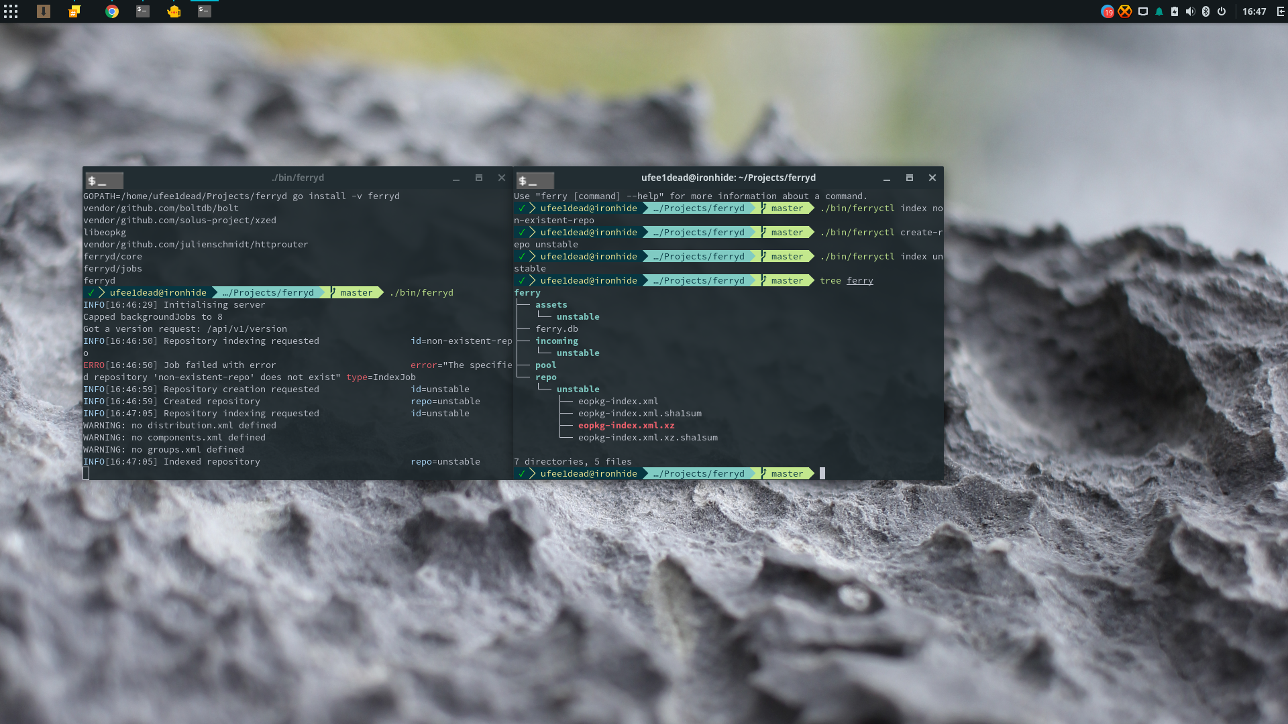Click the terminal icon in the ufee1dead@ironhide title bar
Image resolution: width=1288 pixels, height=724 pixels.
tap(535, 180)
